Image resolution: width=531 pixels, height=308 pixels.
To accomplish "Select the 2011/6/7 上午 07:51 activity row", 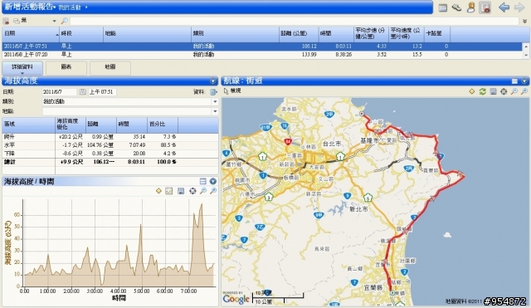I will click(262, 46).
